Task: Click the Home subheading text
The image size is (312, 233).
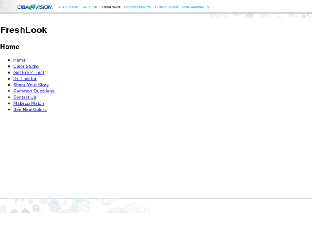Action: pos(10,47)
